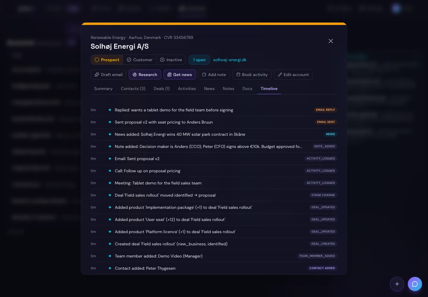Click the star icon on 'Meeting: Tablet demo' row
This screenshot has height=297, width=428.
pos(110,183)
